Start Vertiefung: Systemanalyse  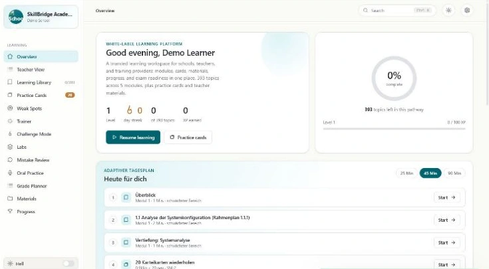[446, 242]
